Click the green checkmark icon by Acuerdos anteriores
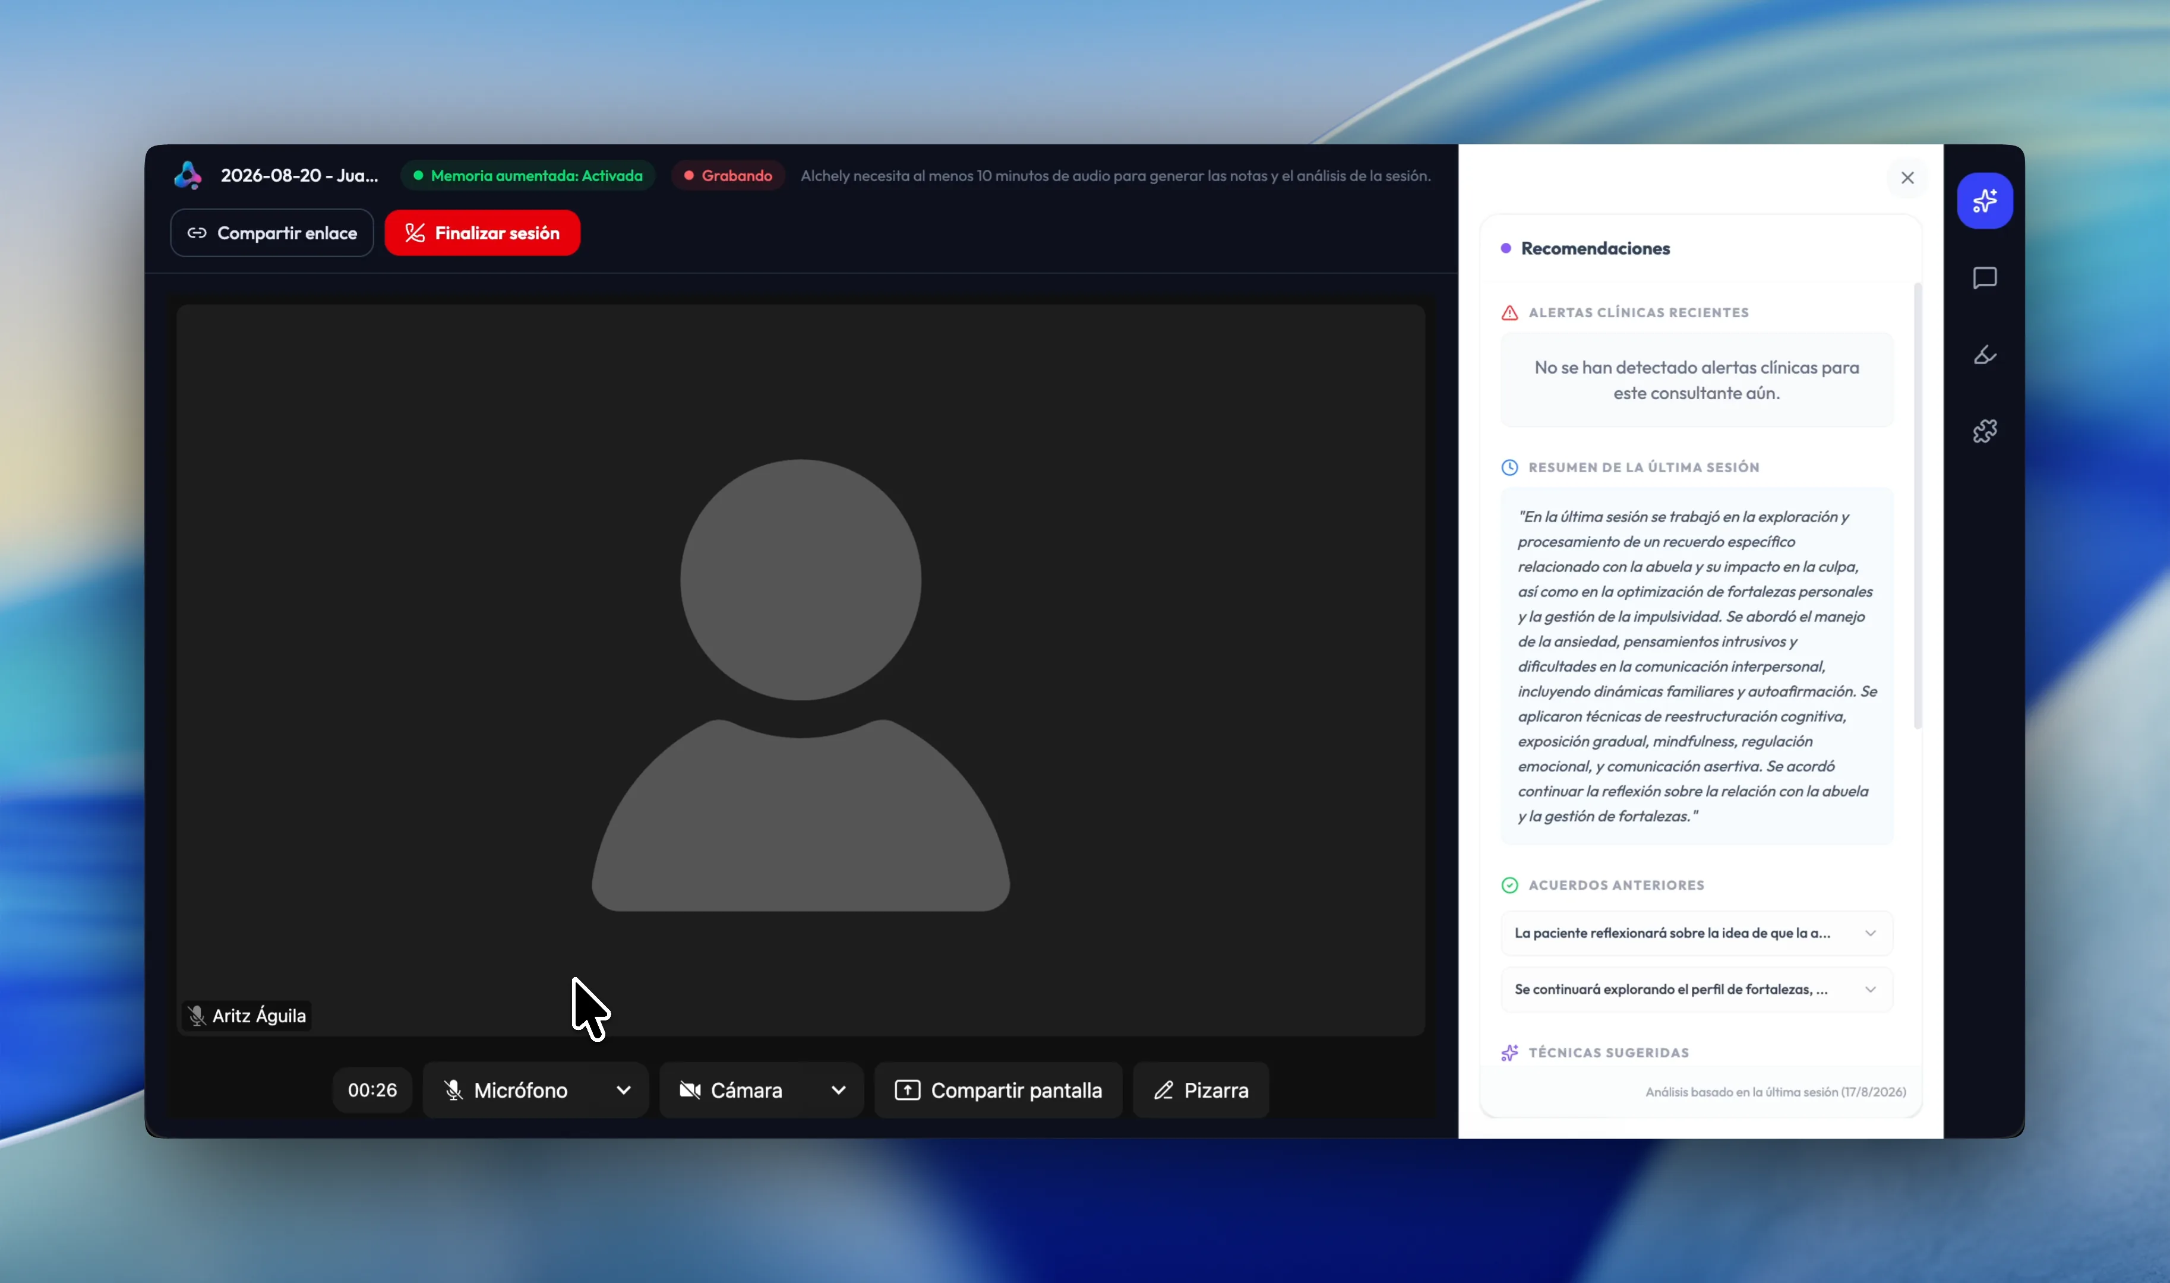 click(x=1509, y=884)
